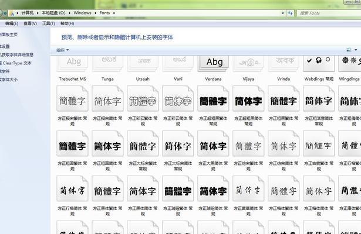Click the 调整 ClearType 文本 link
Image resolution: width=361 pixels, height=234 pixels.
(x=16, y=63)
